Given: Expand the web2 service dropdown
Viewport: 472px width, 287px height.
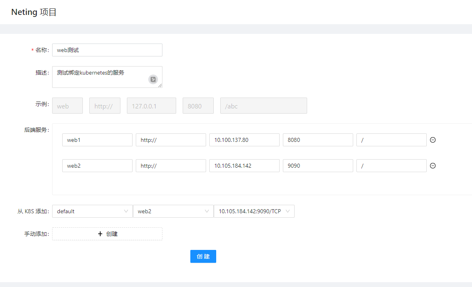Looking at the screenshot, I should 173,211.
